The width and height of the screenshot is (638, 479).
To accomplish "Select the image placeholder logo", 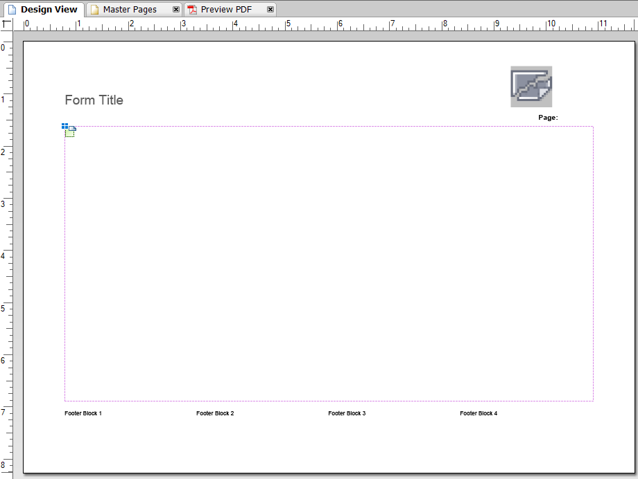I will (x=531, y=87).
